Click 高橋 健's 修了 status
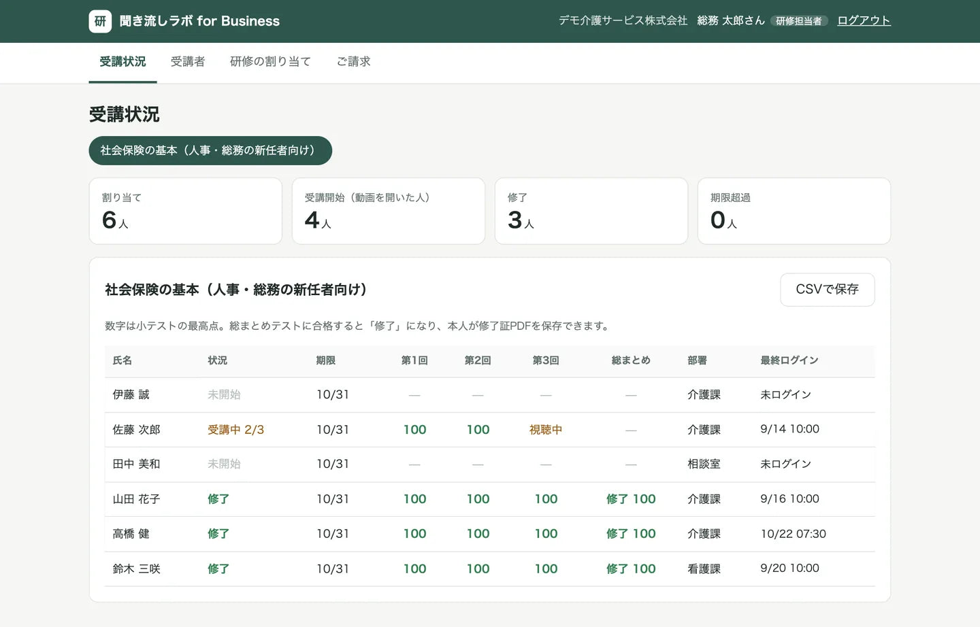This screenshot has height=627, width=980. click(x=218, y=534)
